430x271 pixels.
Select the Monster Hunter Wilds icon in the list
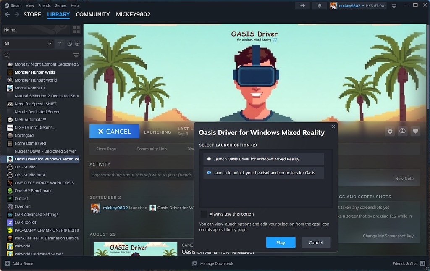(10, 72)
